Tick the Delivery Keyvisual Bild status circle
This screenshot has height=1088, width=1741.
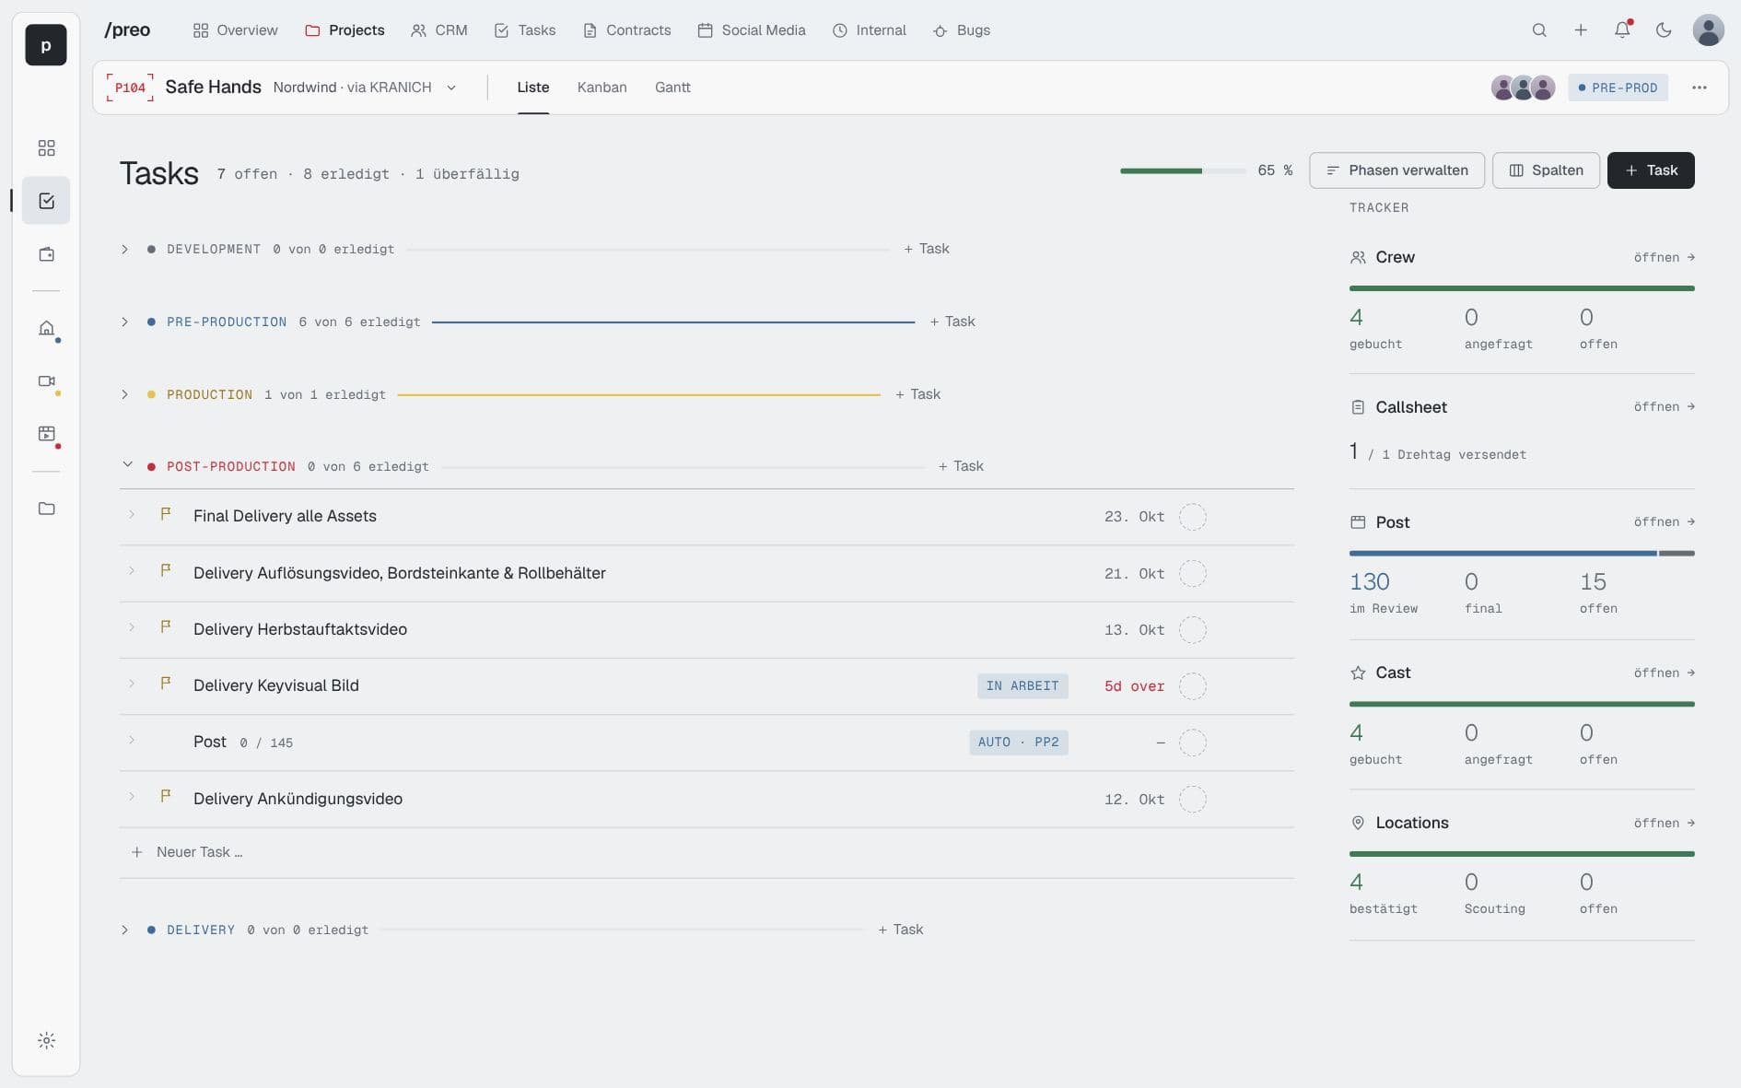[x=1193, y=686]
